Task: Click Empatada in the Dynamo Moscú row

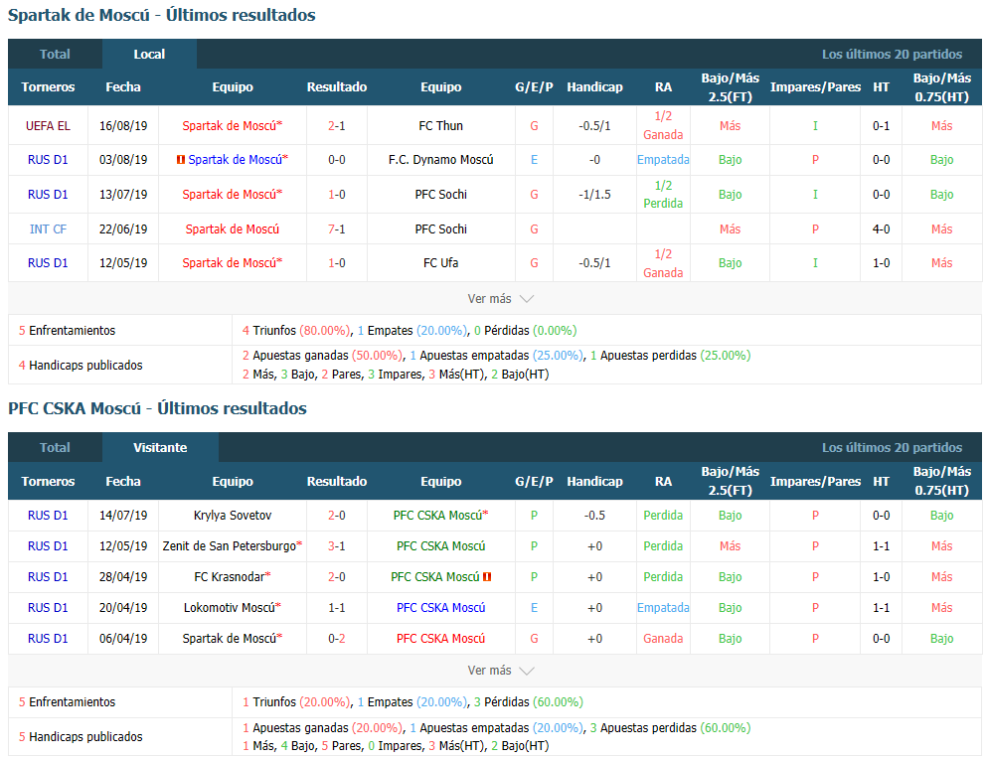Action: tap(663, 160)
